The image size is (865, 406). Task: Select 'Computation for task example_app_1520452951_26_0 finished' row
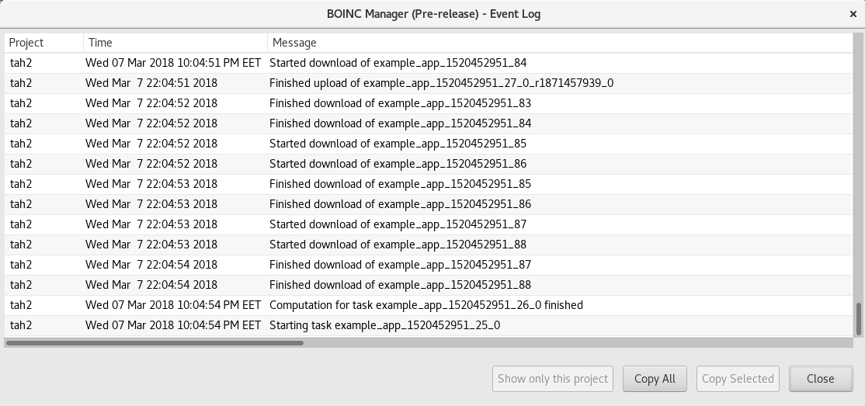coord(429,305)
